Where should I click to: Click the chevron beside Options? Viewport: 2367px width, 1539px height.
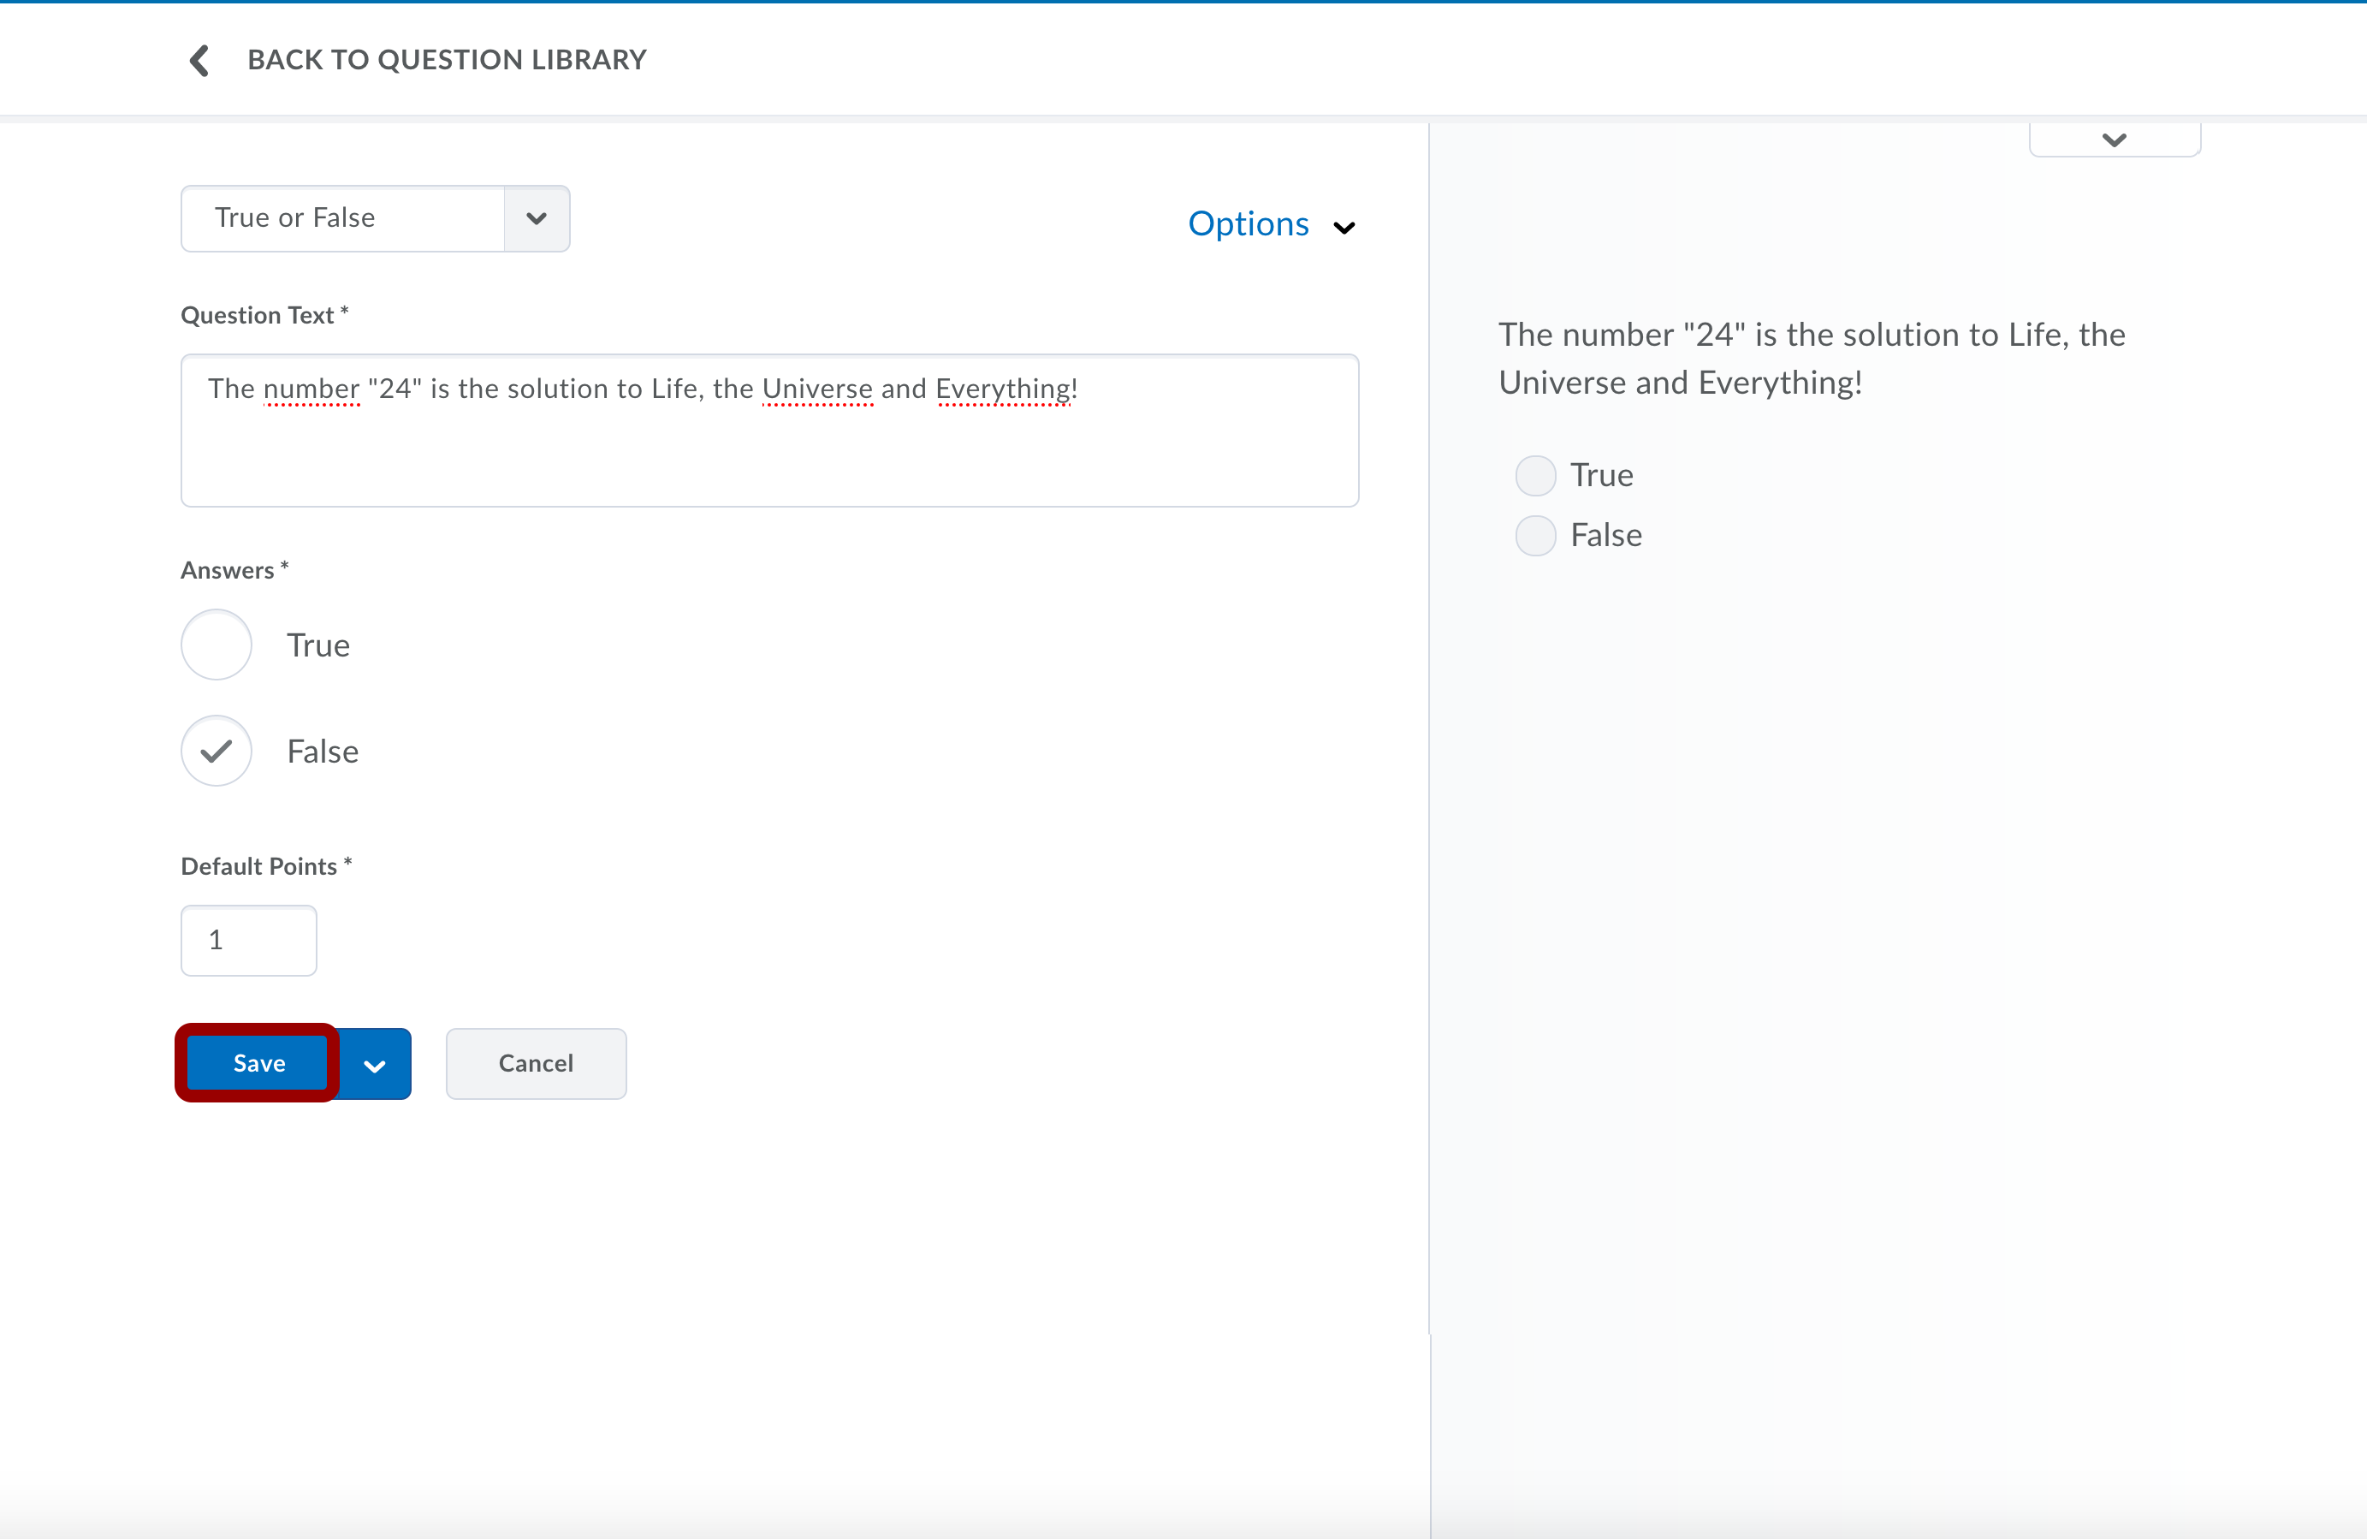pyautogui.click(x=1344, y=228)
